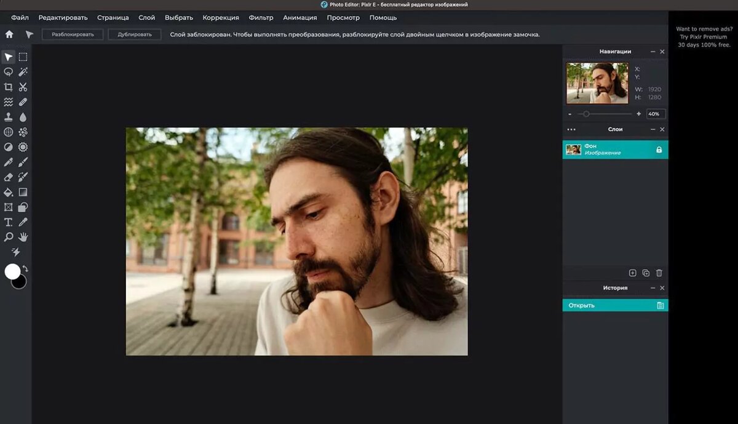The width and height of the screenshot is (738, 424).
Task: Go to Home via house icon
Action: (x=9, y=34)
